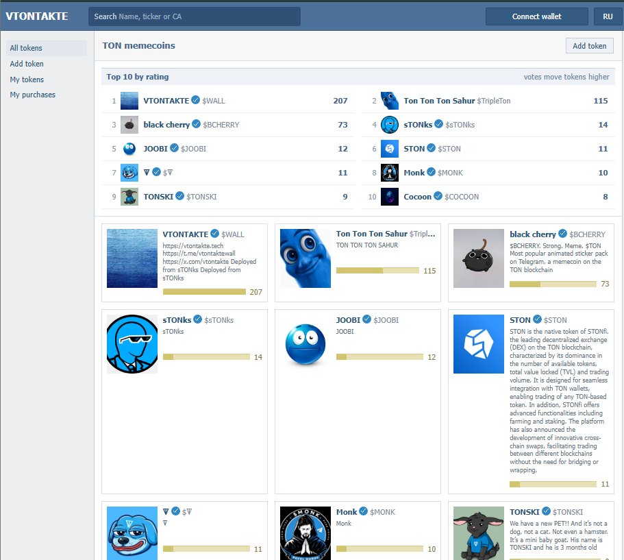Click the blue dog icon in rank 7 row
The width and height of the screenshot is (624, 560).
coord(129,173)
